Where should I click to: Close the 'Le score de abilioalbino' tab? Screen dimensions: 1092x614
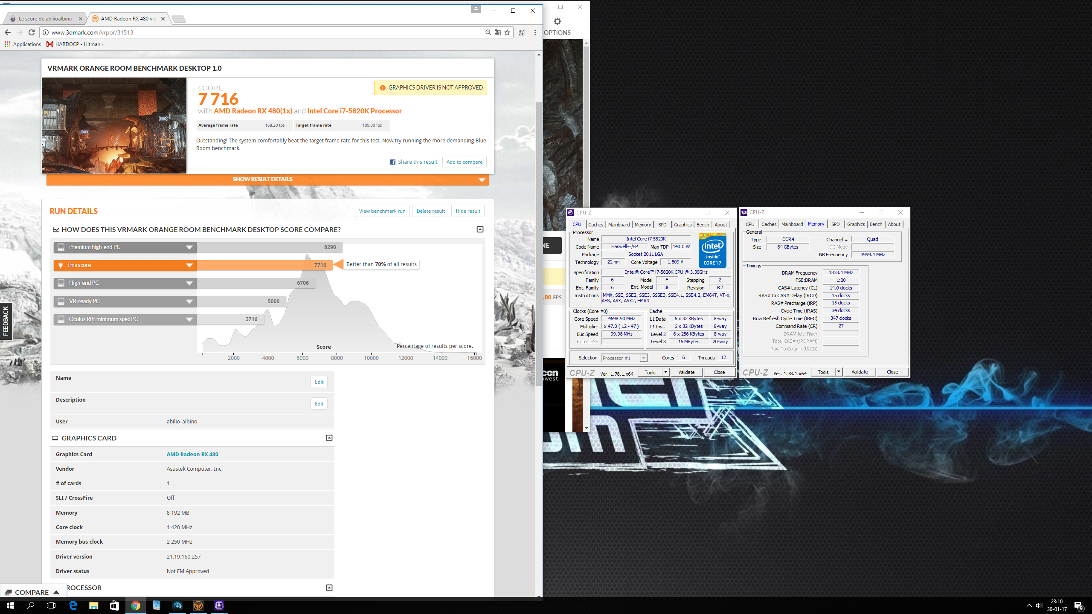(x=81, y=19)
